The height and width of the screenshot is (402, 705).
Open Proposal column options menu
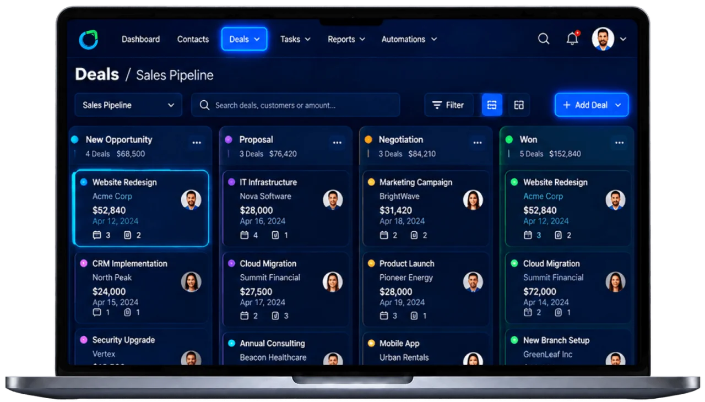coord(337,143)
